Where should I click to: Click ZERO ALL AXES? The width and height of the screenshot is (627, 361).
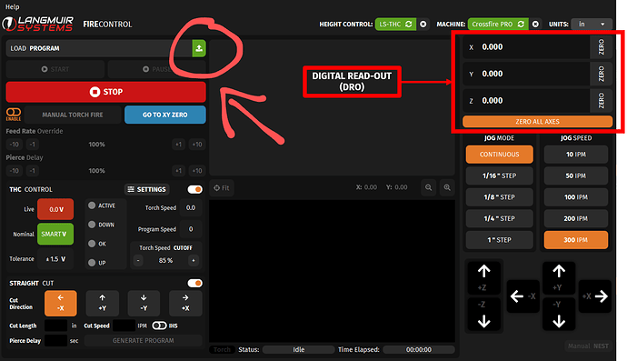(x=537, y=122)
